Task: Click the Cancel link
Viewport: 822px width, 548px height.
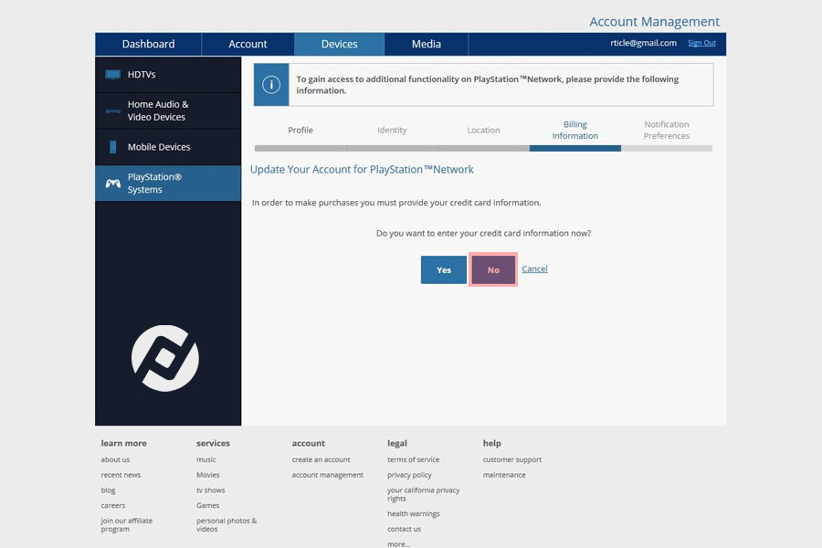Action: (x=534, y=269)
